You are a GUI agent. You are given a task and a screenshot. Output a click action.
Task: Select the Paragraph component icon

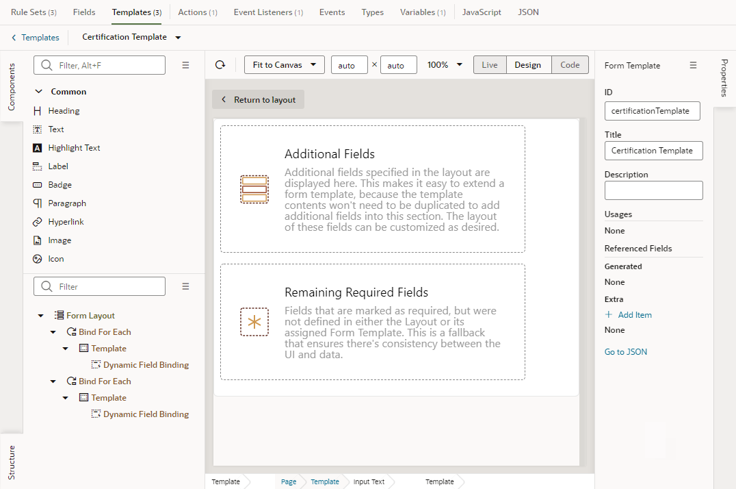coord(38,203)
